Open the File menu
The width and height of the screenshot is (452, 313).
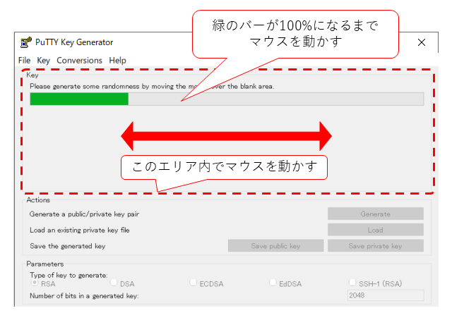(24, 61)
